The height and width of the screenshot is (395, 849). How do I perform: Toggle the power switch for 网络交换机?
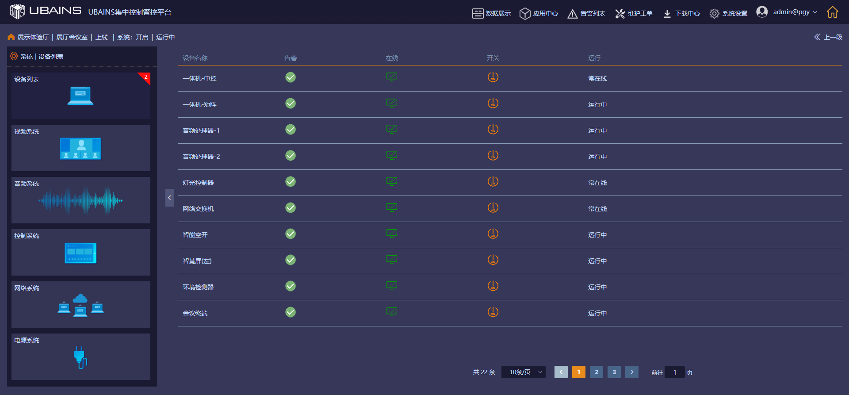click(x=493, y=207)
